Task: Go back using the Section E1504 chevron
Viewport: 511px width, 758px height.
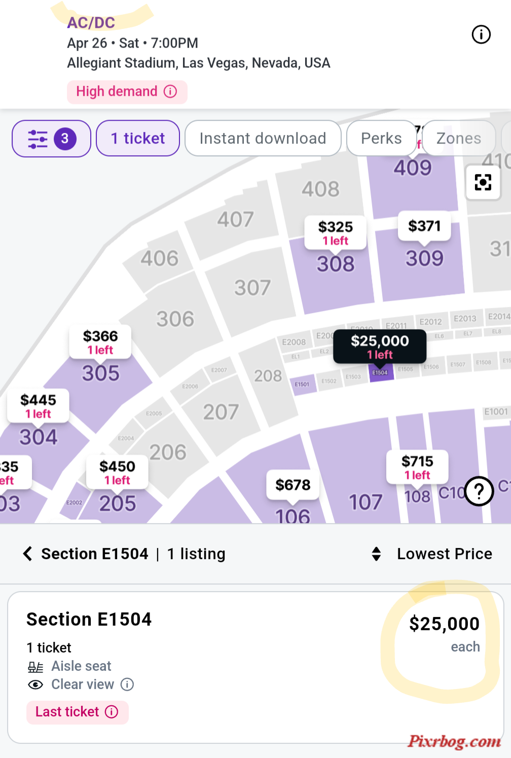Action: (x=28, y=554)
